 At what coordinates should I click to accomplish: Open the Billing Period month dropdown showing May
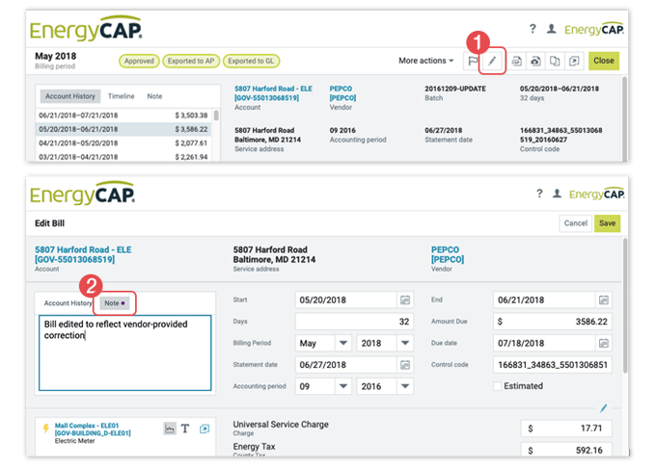[325, 343]
